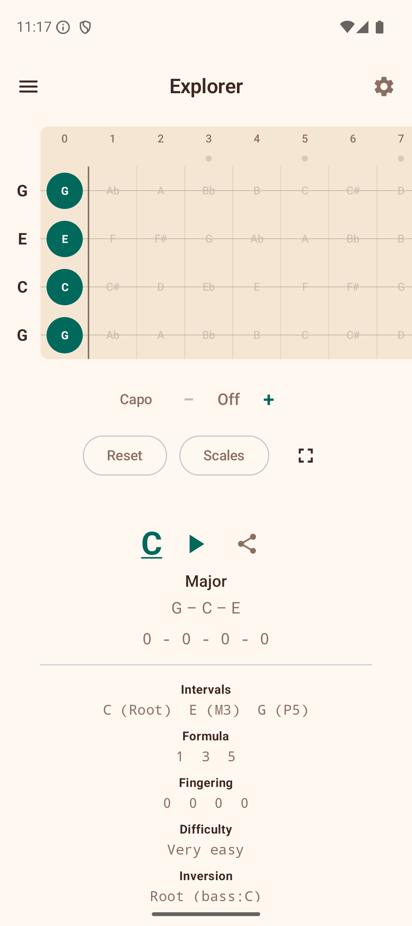This screenshot has width=412, height=926.
Task: Tap the Major chord quality label
Action: (206, 581)
